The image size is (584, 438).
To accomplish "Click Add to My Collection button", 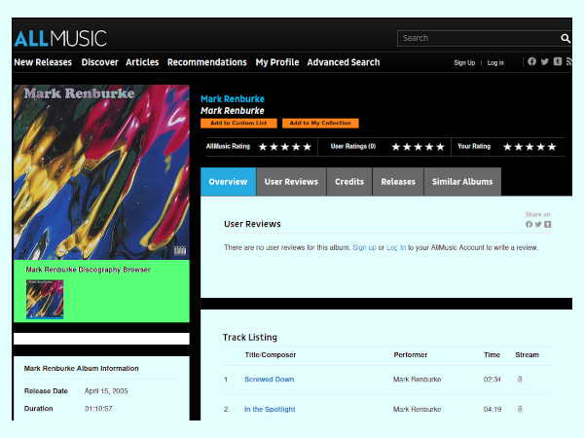I will pyautogui.click(x=320, y=123).
